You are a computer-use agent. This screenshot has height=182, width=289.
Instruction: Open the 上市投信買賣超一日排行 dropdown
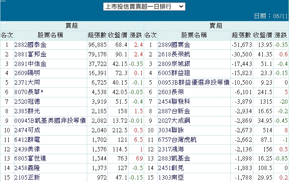click(144, 6)
